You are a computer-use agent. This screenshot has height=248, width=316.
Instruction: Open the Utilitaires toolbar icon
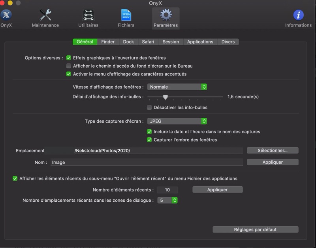tap(88, 16)
